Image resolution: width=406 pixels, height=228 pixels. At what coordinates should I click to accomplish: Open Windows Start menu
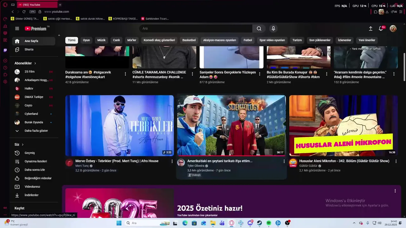119,223
